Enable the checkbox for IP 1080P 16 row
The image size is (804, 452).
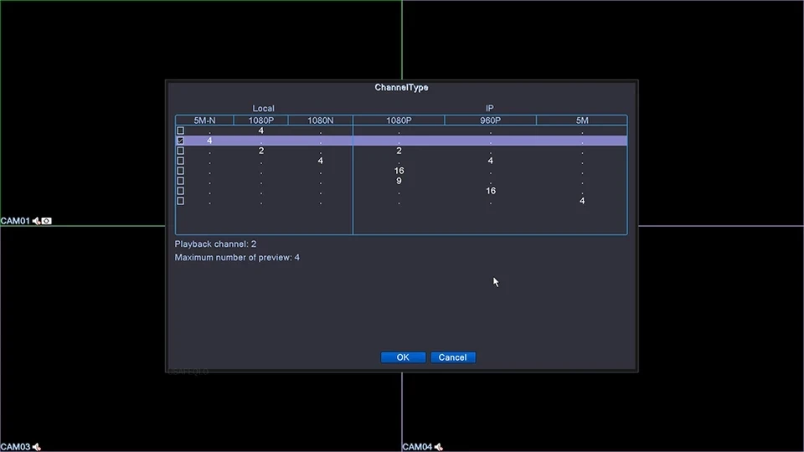(x=181, y=171)
